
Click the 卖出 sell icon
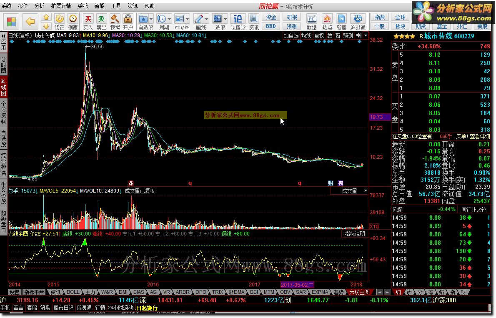tap(102, 22)
